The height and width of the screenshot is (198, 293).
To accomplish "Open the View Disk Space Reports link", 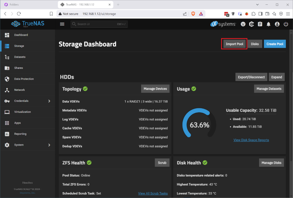I will coord(251,140).
